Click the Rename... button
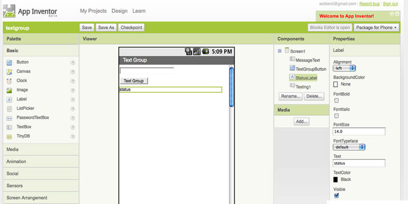This screenshot has height=204, width=408. [290, 96]
